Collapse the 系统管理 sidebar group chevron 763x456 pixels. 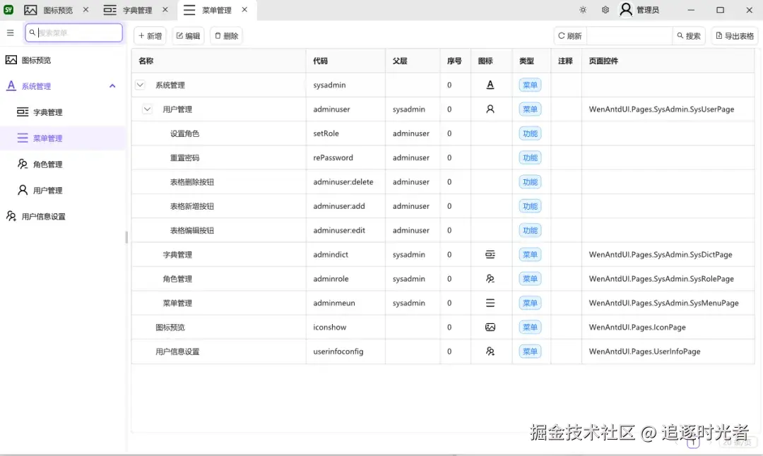(112, 86)
